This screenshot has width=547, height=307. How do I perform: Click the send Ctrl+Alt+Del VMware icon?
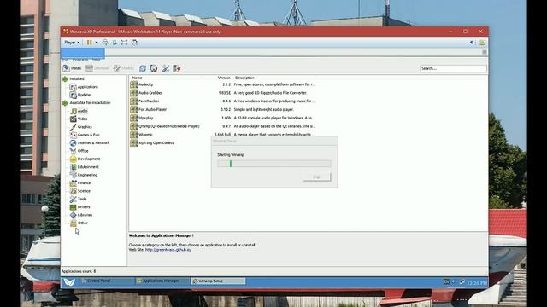[105, 43]
